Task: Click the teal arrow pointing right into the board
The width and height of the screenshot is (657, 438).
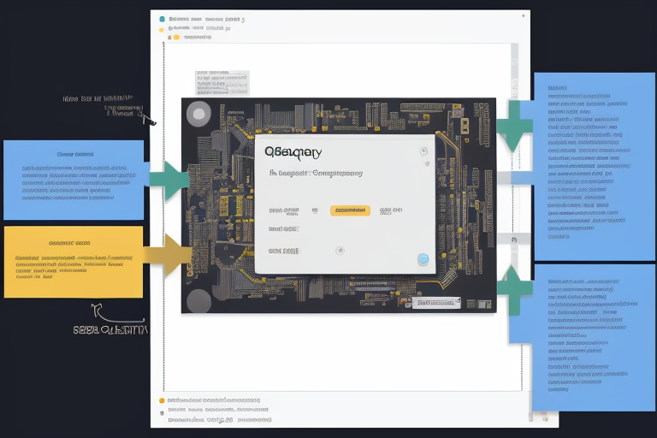Action: tap(169, 180)
